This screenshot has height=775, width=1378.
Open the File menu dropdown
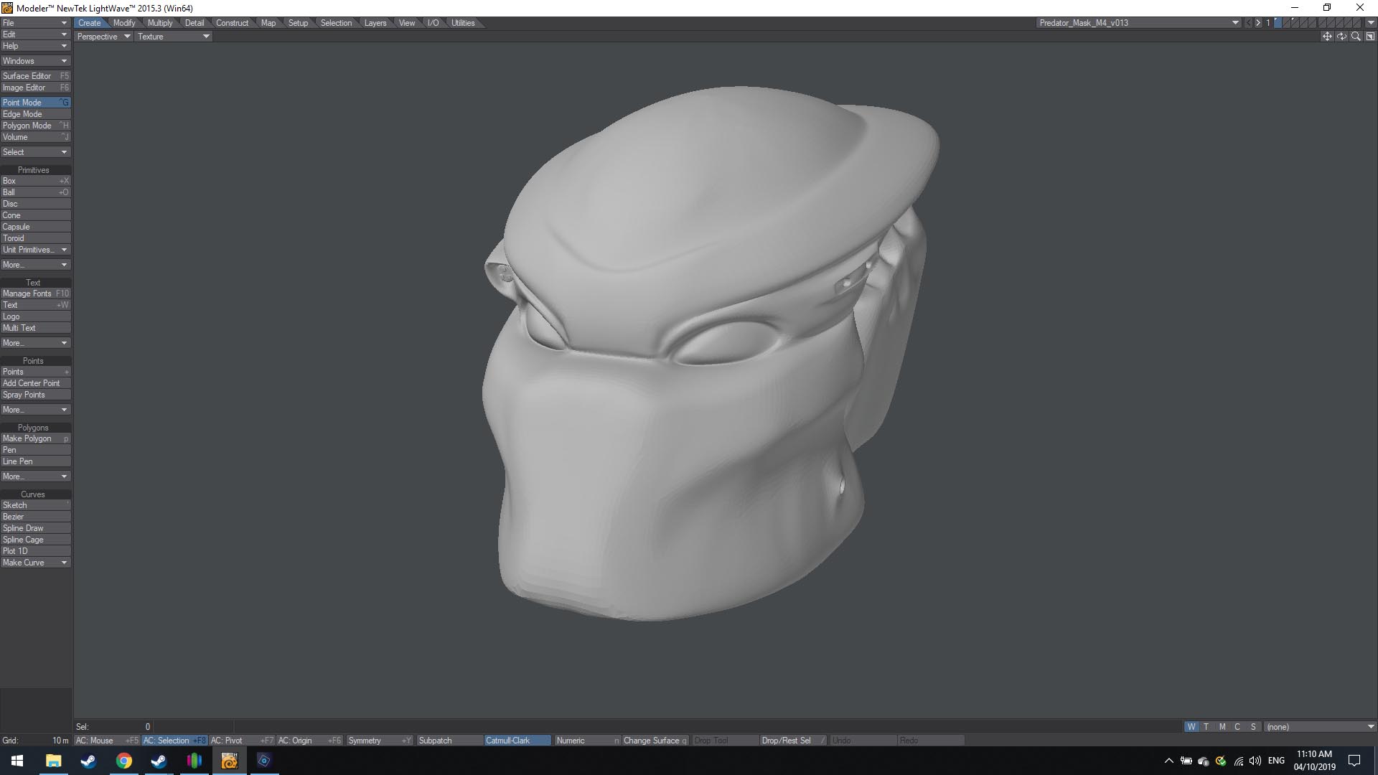point(35,23)
